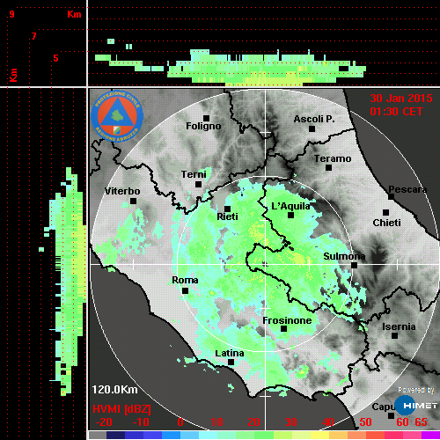The width and height of the screenshot is (440, 440).
Task: Select the Pescara city marker square
Action: [392, 196]
